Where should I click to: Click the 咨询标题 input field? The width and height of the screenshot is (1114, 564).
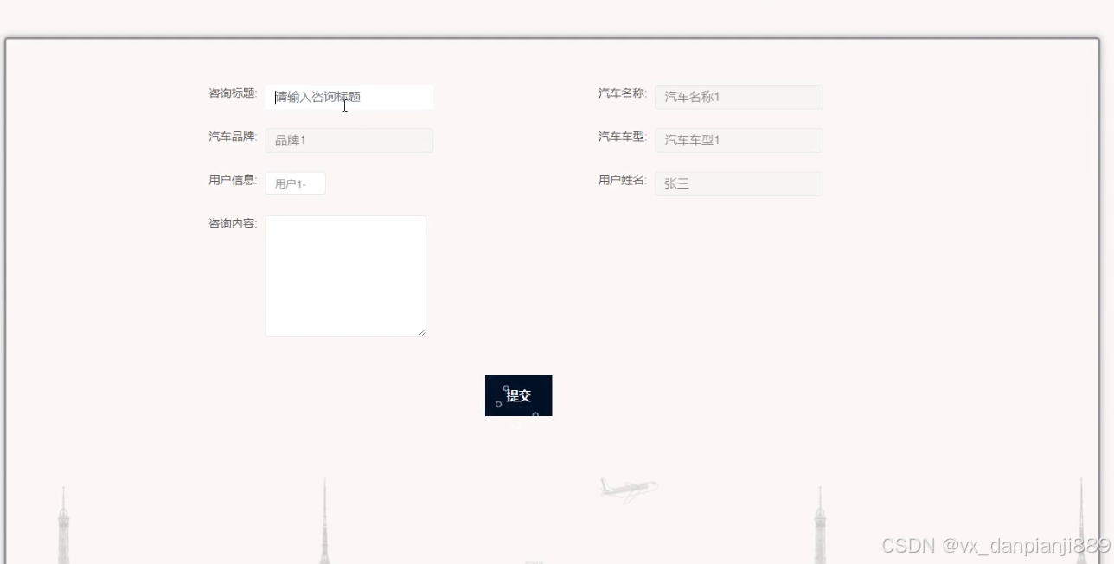point(349,97)
